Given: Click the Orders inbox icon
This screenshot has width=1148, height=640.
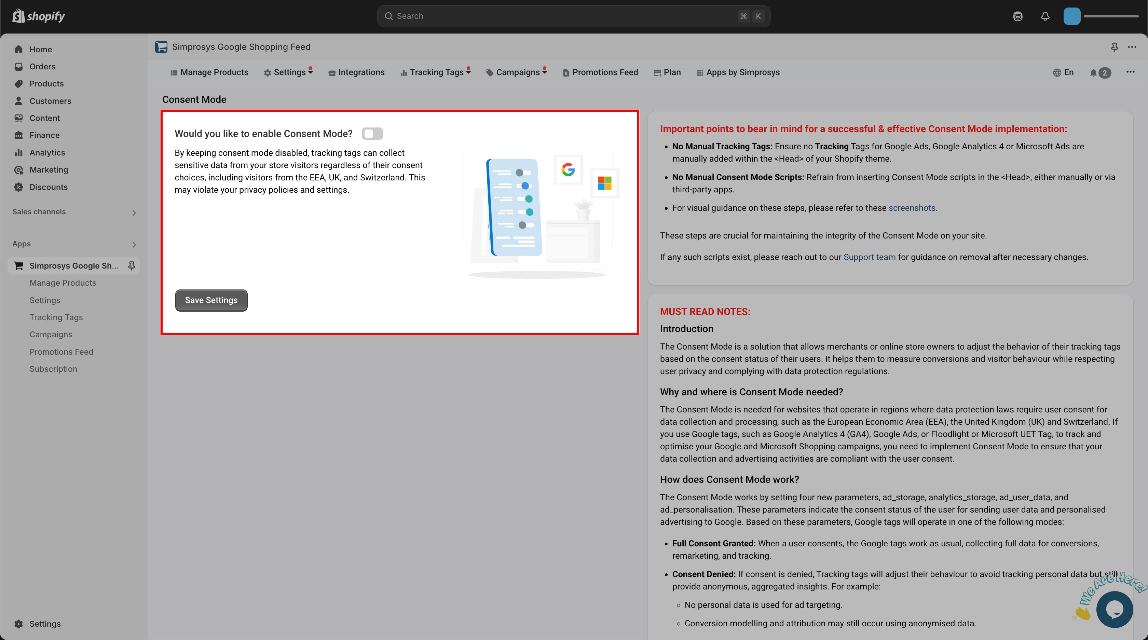Looking at the screenshot, I should point(18,66).
